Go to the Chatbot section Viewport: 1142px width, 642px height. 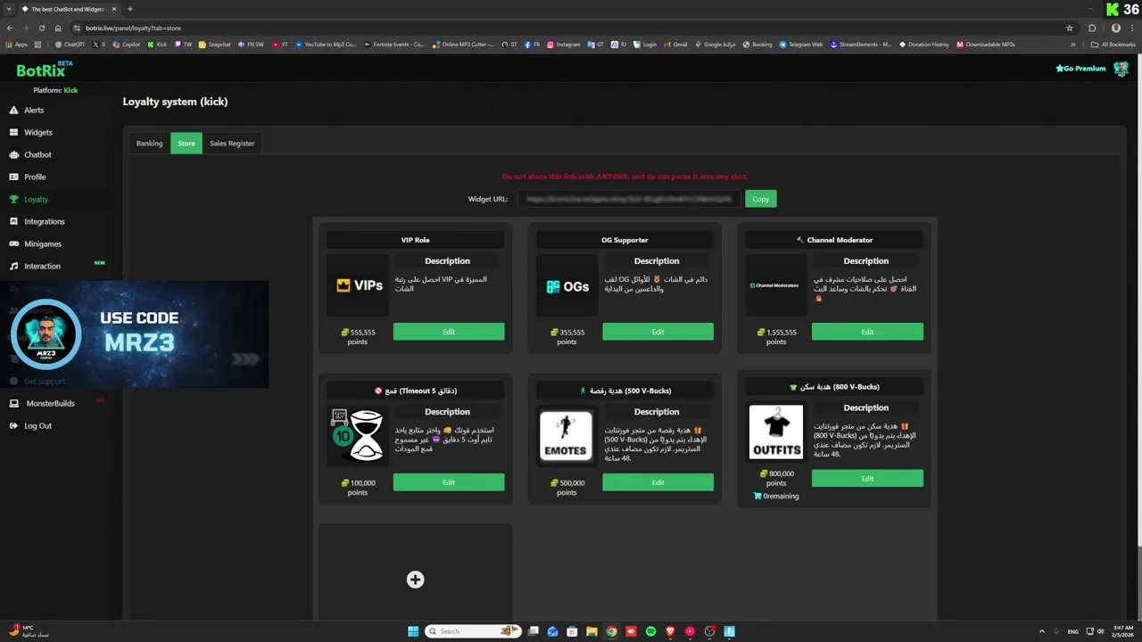click(x=37, y=154)
